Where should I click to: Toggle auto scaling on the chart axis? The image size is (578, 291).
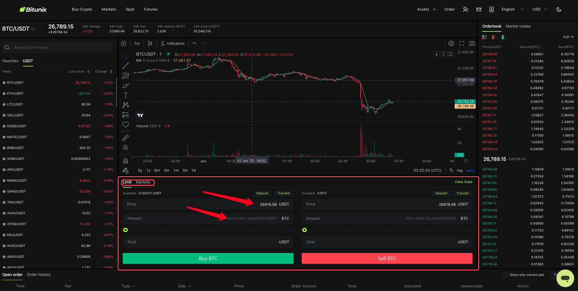coord(470,170)
